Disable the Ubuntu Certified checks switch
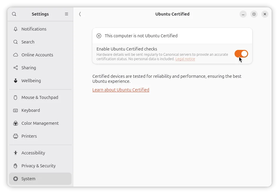This screenshot has height=194, width=279. (241, 54)
